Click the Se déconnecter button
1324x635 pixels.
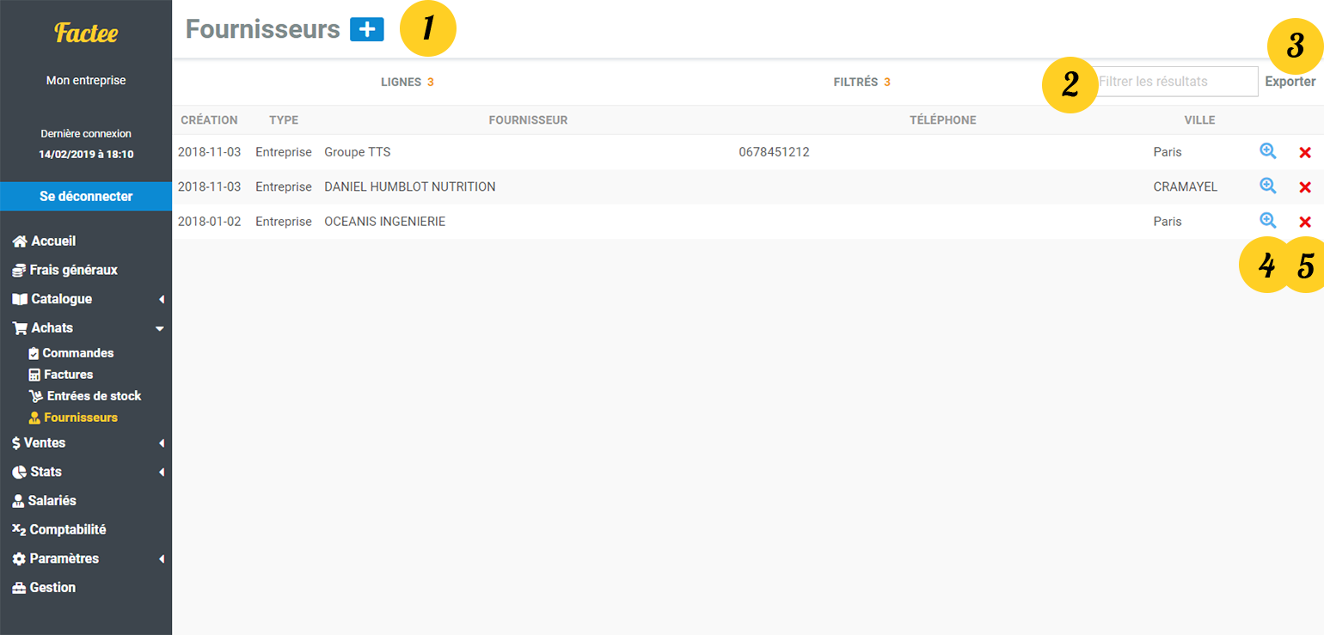click(x=86, y=196)
